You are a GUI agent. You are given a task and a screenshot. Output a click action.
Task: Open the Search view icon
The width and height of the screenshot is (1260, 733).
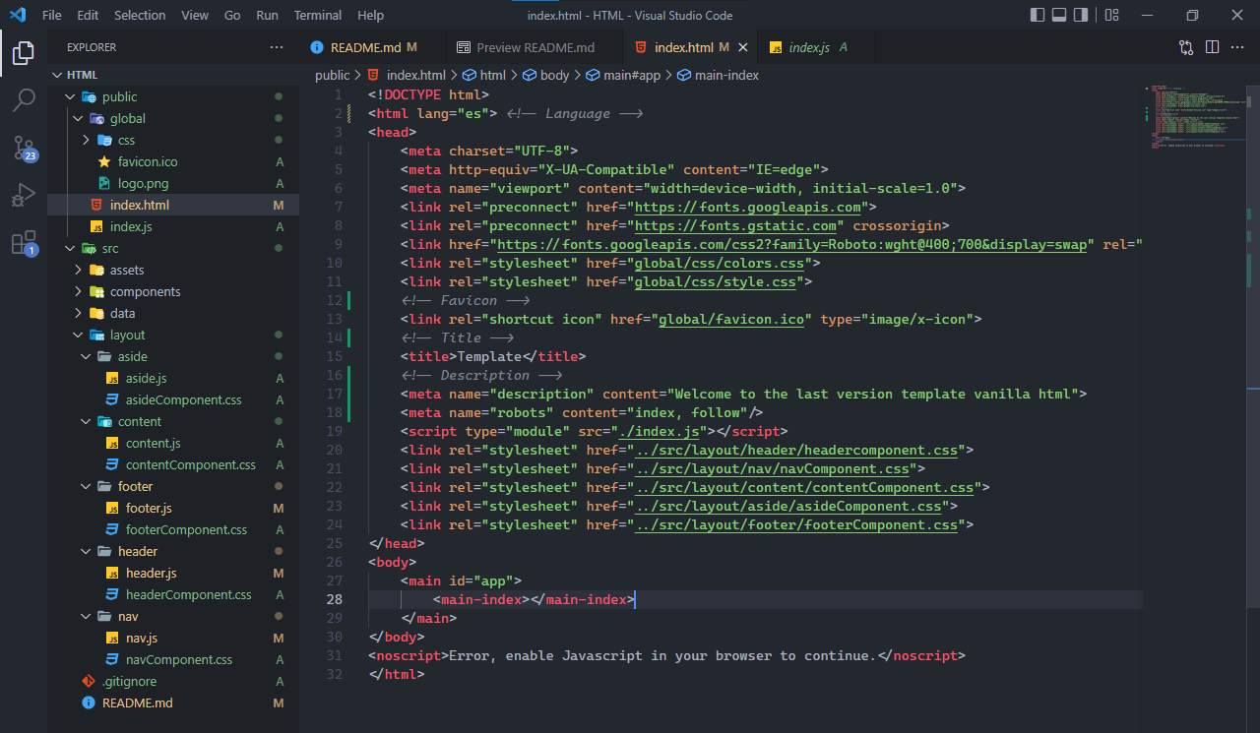(24, 99)
